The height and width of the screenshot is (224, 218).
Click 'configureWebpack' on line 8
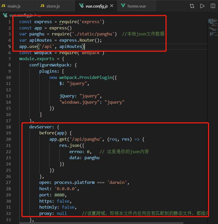[49, 65]
